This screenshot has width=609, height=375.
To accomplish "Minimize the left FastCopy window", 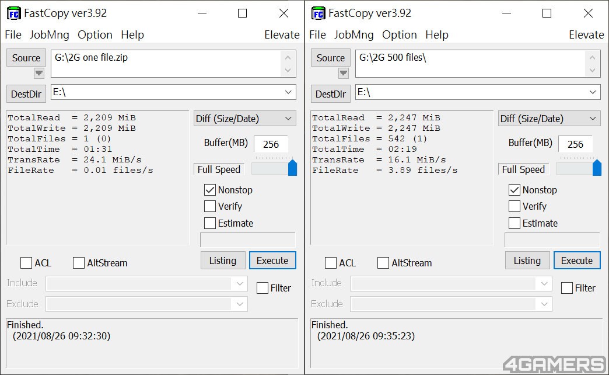I will 202,13.
